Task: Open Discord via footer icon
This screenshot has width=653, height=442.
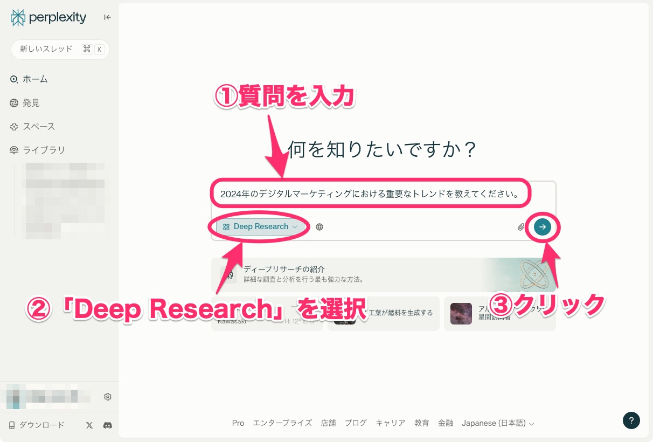Action: 107,425
